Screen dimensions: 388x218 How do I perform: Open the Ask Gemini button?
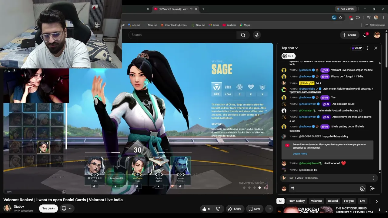(x=345, y=9)
